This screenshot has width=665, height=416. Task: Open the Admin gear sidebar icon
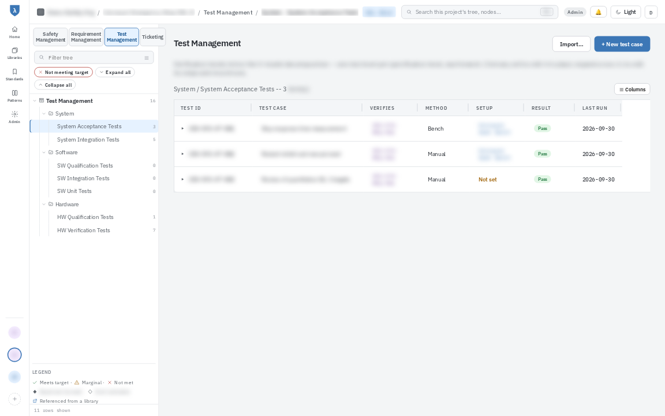(x=14, y=117)
